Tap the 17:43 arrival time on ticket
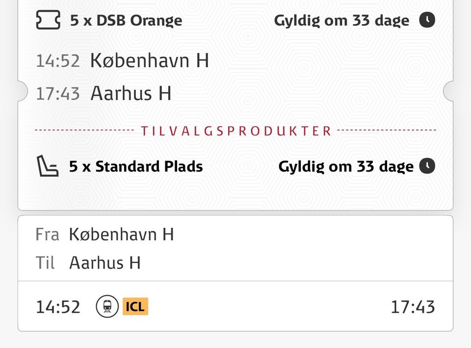This screenshot has height=348, width=471. point(57,93)
